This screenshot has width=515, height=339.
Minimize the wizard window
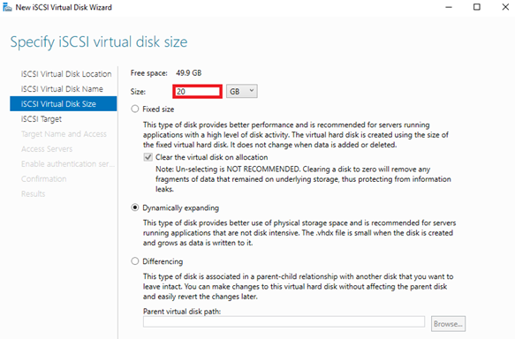point(449,7)
